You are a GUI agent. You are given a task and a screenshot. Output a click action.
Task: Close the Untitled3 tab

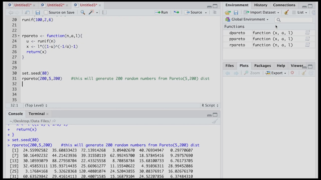click(100, 5)
